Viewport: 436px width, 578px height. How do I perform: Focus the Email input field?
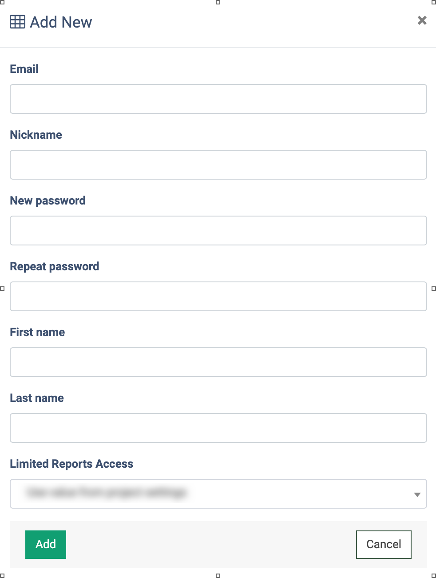218,99
